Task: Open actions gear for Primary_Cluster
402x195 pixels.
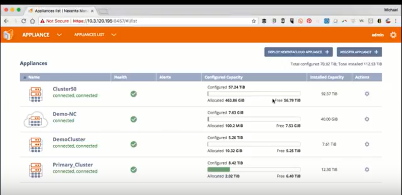Action: pyautogui.click(x=367, y=169)
